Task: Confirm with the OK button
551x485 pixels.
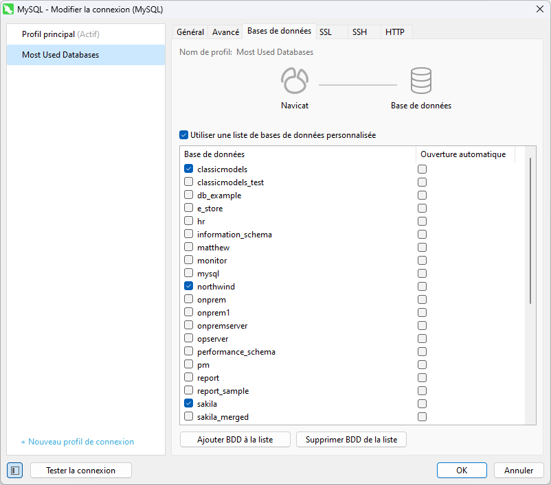Action: click(x=462, y=471)
